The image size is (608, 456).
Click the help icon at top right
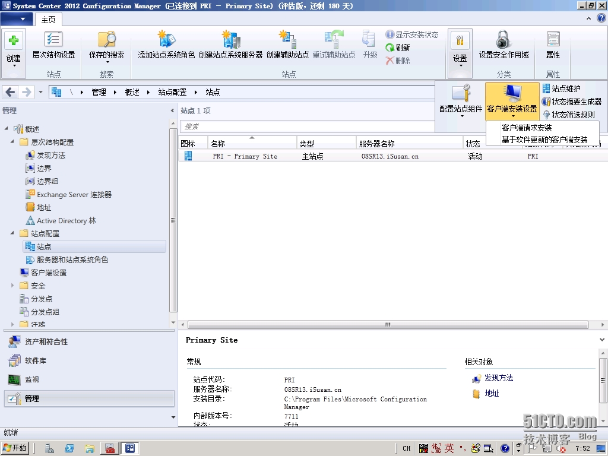601,18
